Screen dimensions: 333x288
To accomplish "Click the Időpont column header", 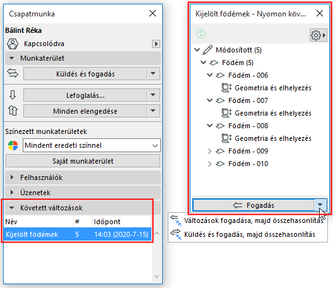I will (x=122, y=222).
